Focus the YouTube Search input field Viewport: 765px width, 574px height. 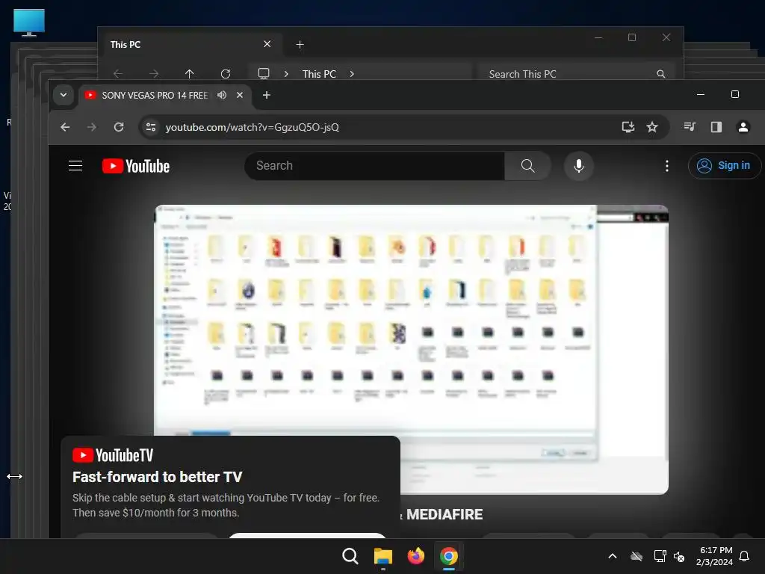coord(375,166)
